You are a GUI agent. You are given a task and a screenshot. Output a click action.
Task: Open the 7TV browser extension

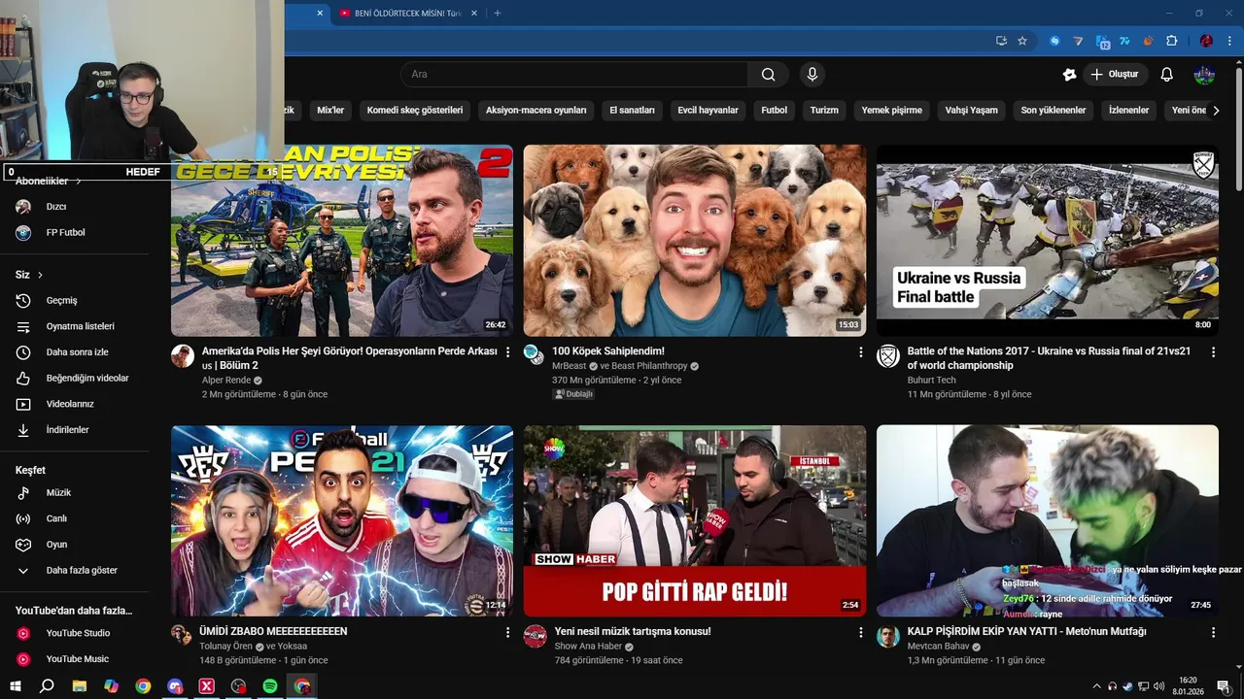pos(1124,41)
